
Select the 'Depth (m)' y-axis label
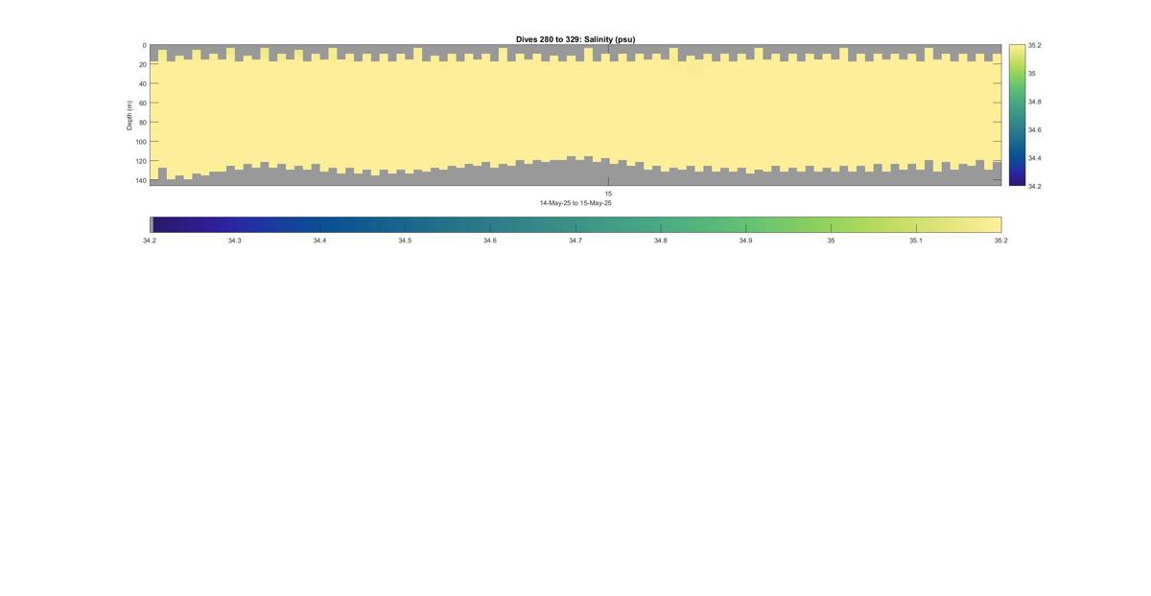(129, 115)
